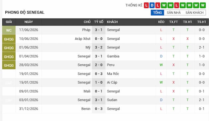Click the WC league badge
This screenshot has width=209, height=121.
click(9, 30)
